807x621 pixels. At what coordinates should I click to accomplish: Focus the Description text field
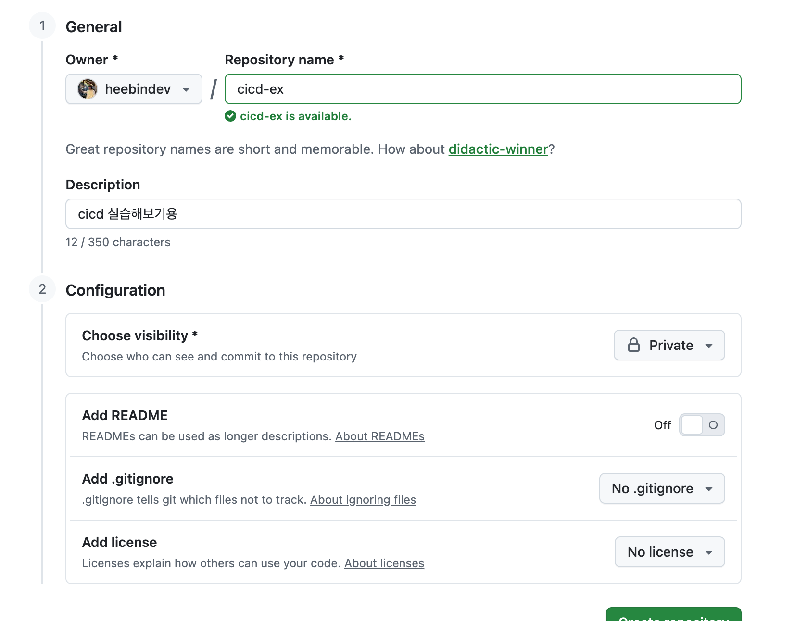pos(403,214)
